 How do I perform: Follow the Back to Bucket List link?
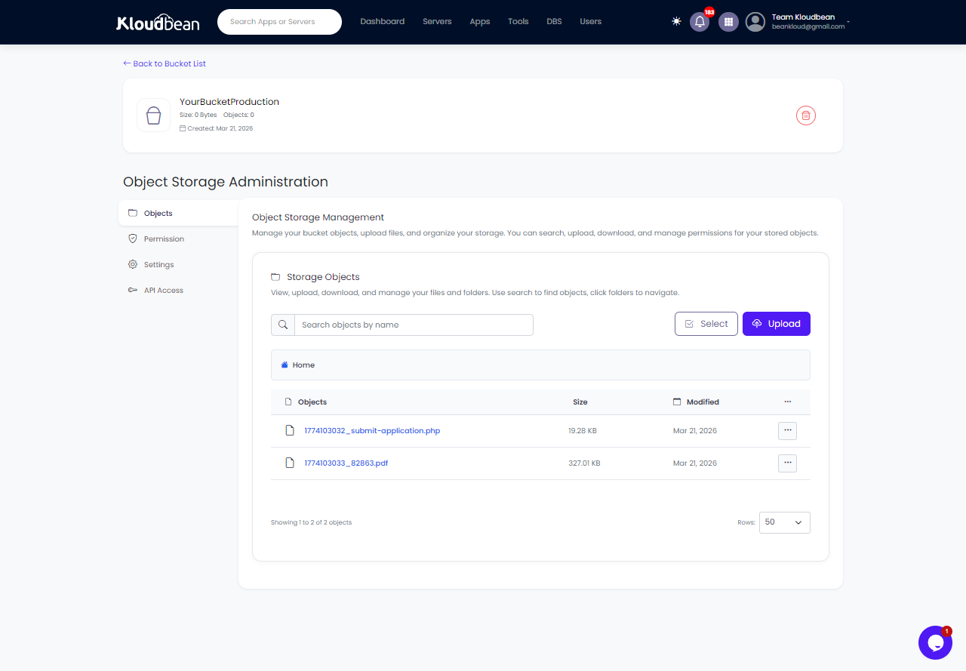pyautogui.click(x=164, y=63)
